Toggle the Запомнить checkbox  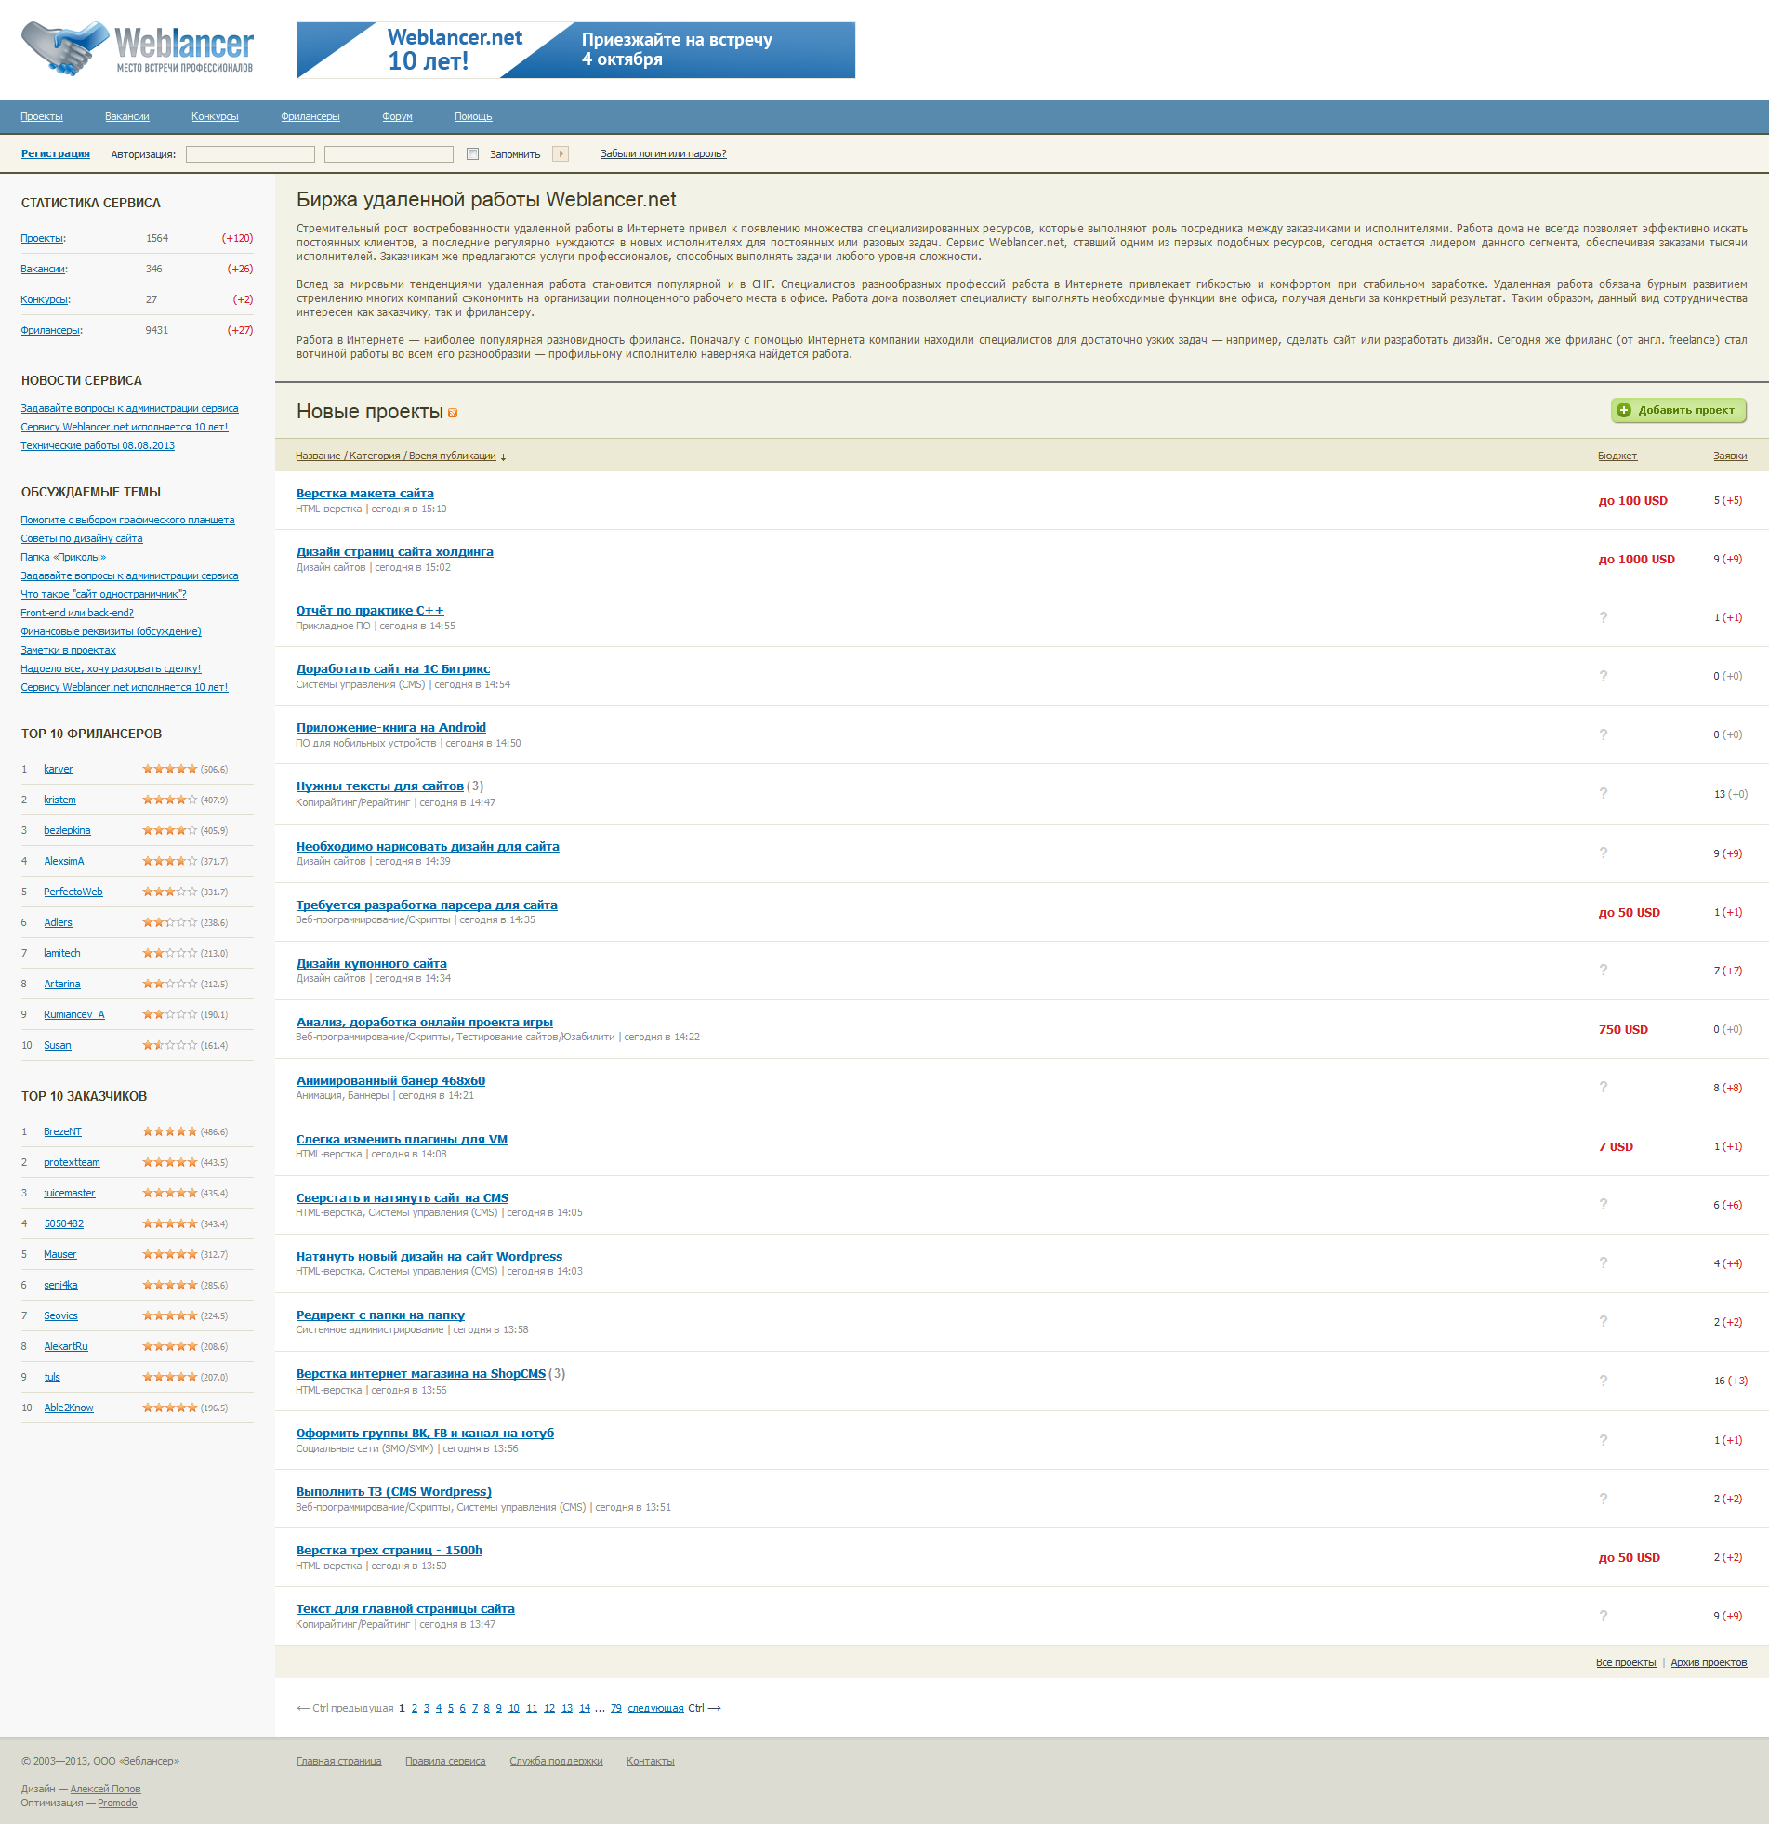click(473, 154)
